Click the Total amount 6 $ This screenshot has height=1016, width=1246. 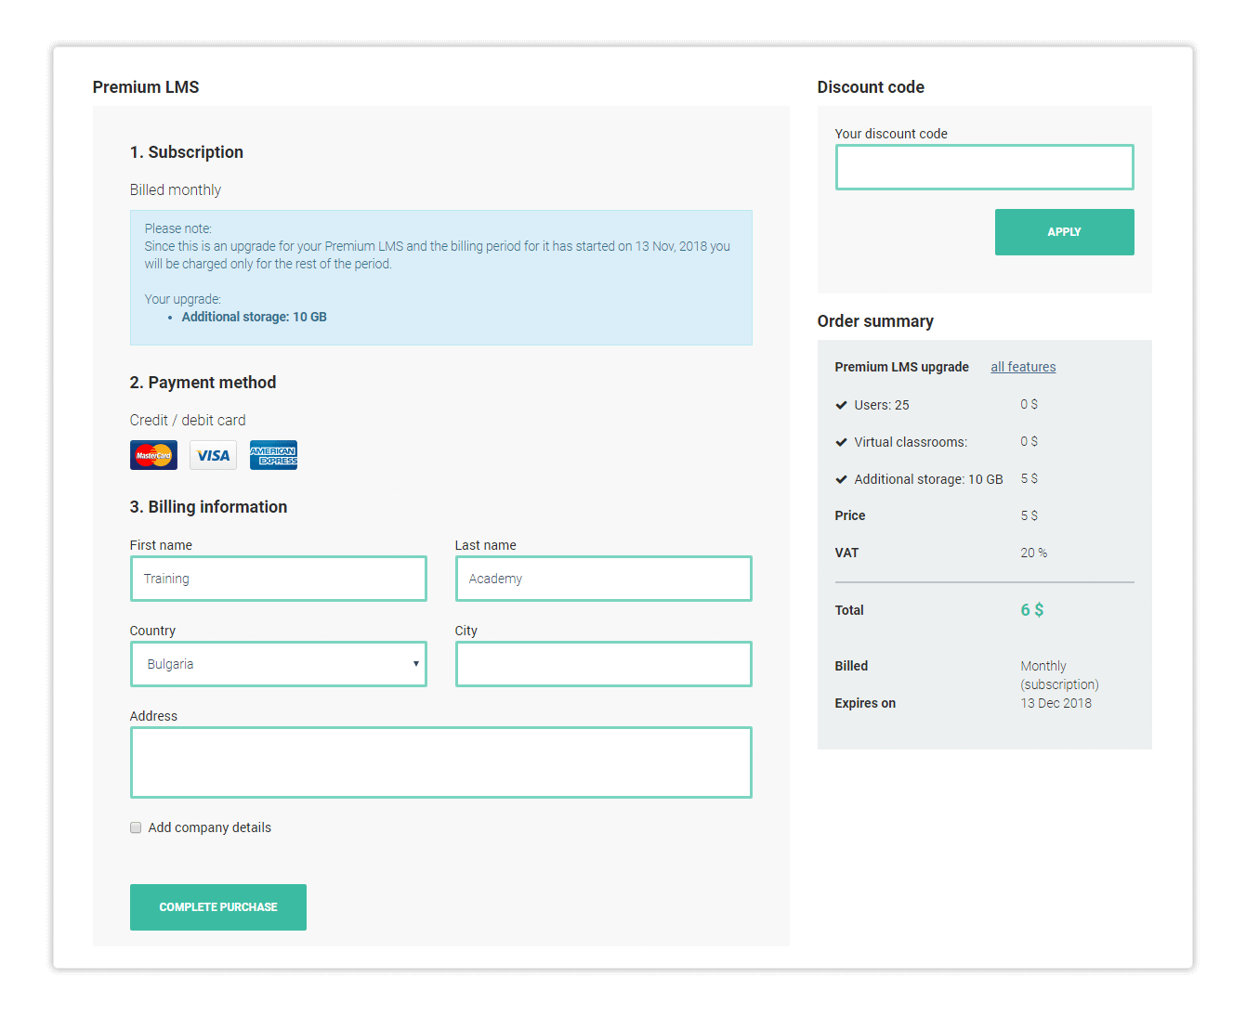(x=1032, y=610)
